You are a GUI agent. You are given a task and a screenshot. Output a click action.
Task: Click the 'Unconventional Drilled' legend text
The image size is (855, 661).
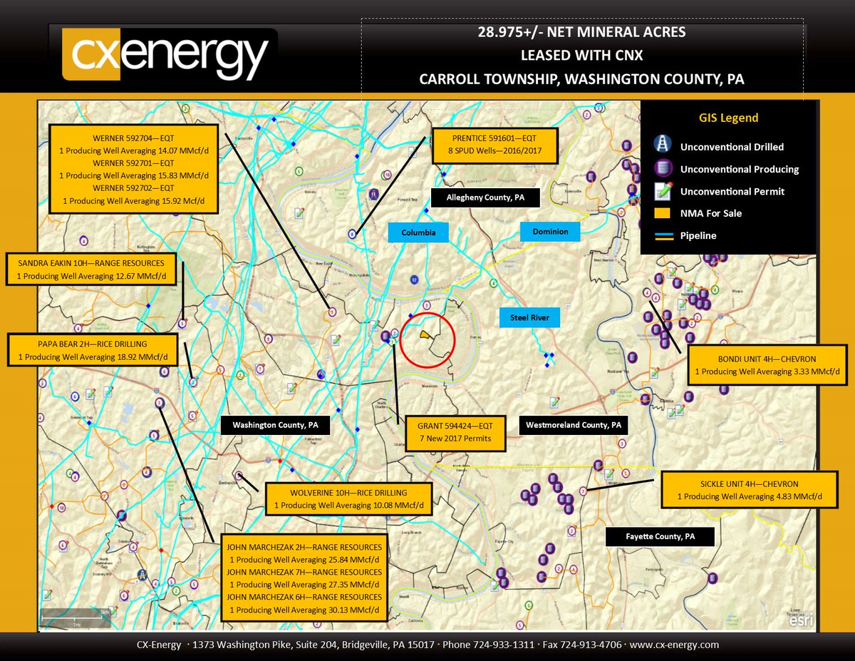point(732,147)
